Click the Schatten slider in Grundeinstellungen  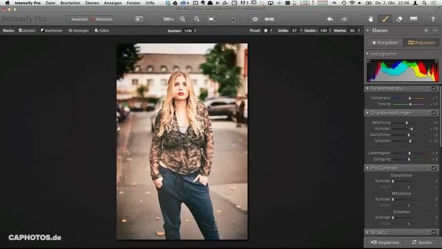[x=409, y=141]
